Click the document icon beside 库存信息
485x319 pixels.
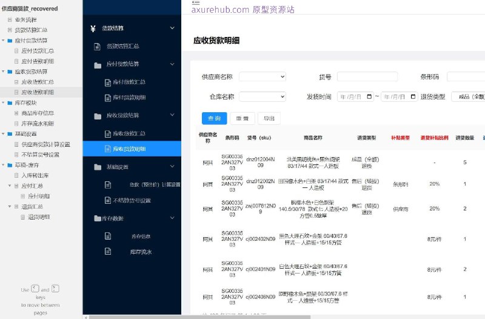tap(108, 236)
